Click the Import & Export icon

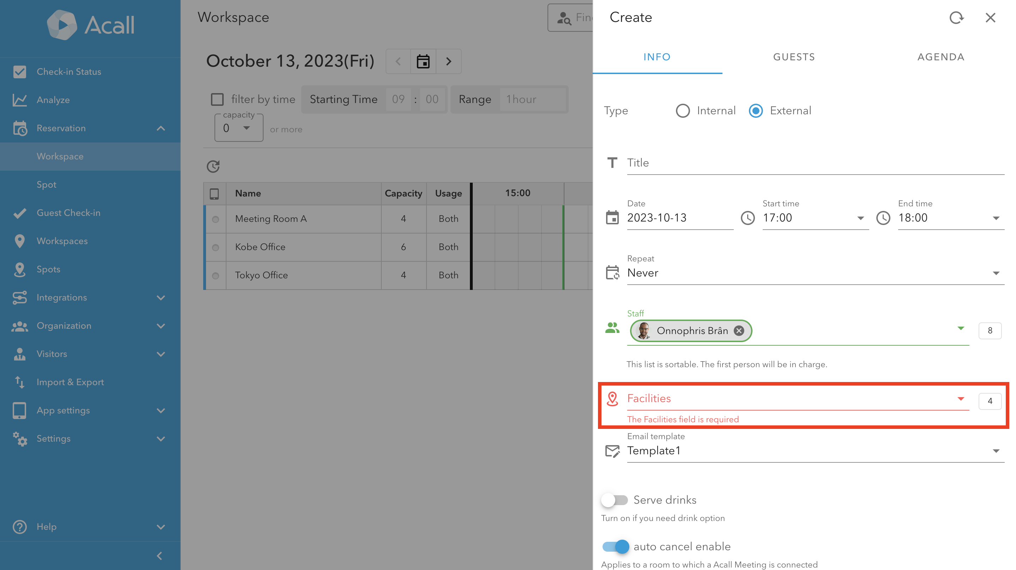[19, 382]
